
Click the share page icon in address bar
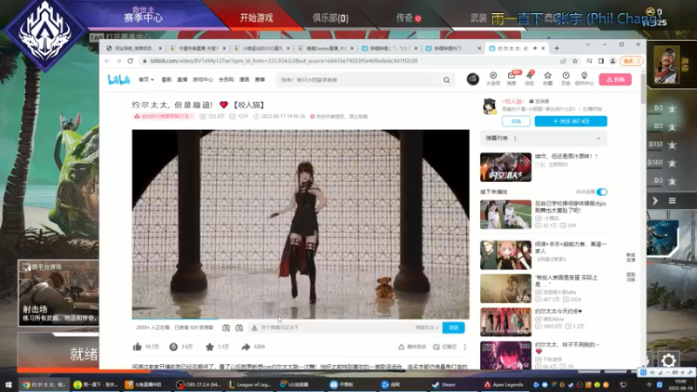click(563, 61)
